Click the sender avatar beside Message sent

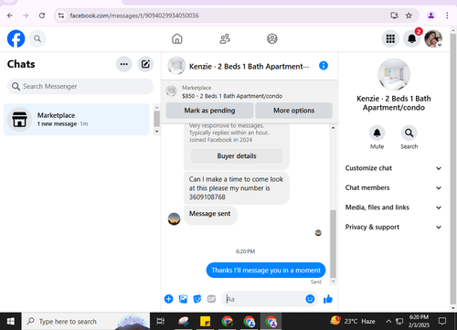click(x=174, y=218)
